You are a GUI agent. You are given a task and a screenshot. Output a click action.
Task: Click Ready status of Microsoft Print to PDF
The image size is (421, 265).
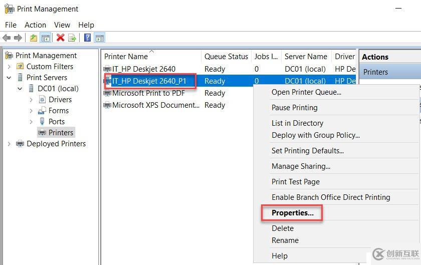215,93
